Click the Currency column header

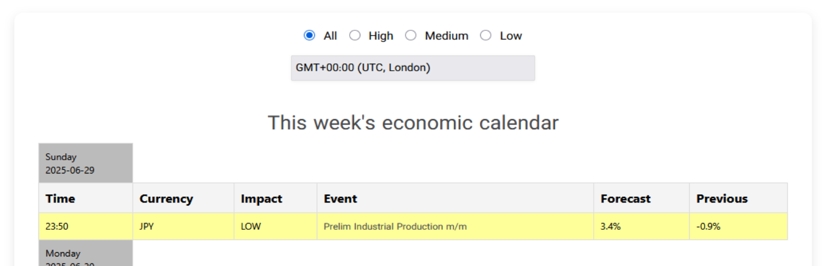pos(166,198)
